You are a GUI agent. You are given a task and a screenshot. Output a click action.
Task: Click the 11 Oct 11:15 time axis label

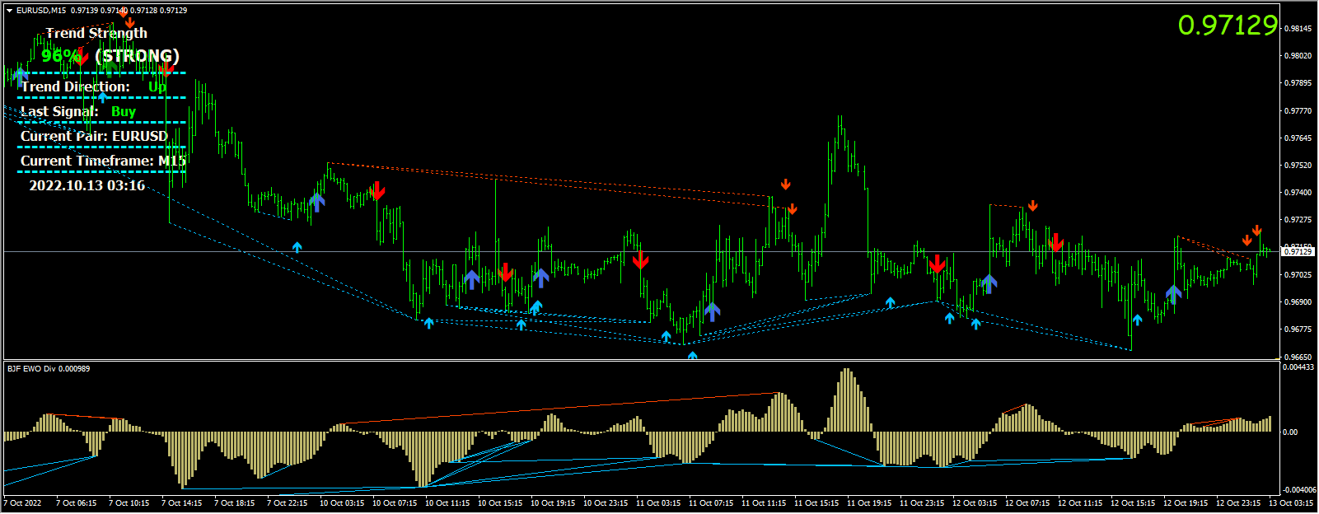tap(764, 502)
